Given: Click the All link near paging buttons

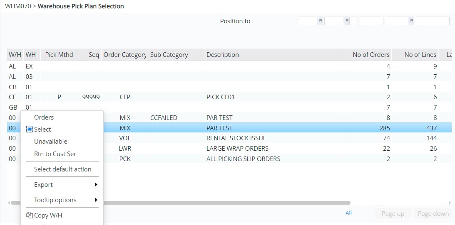Looking at the screenshot, I should tap(348, 213).
